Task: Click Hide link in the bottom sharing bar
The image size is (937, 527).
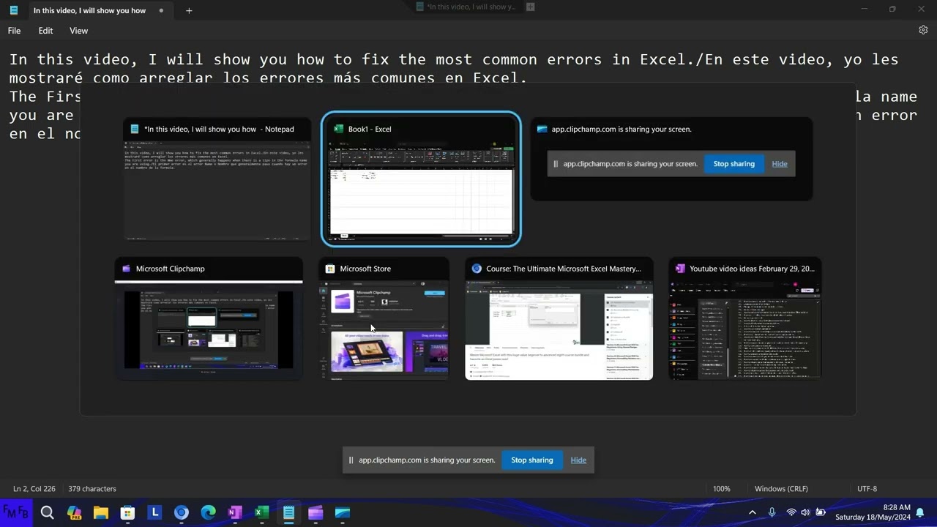Action: tap(578, 460)
